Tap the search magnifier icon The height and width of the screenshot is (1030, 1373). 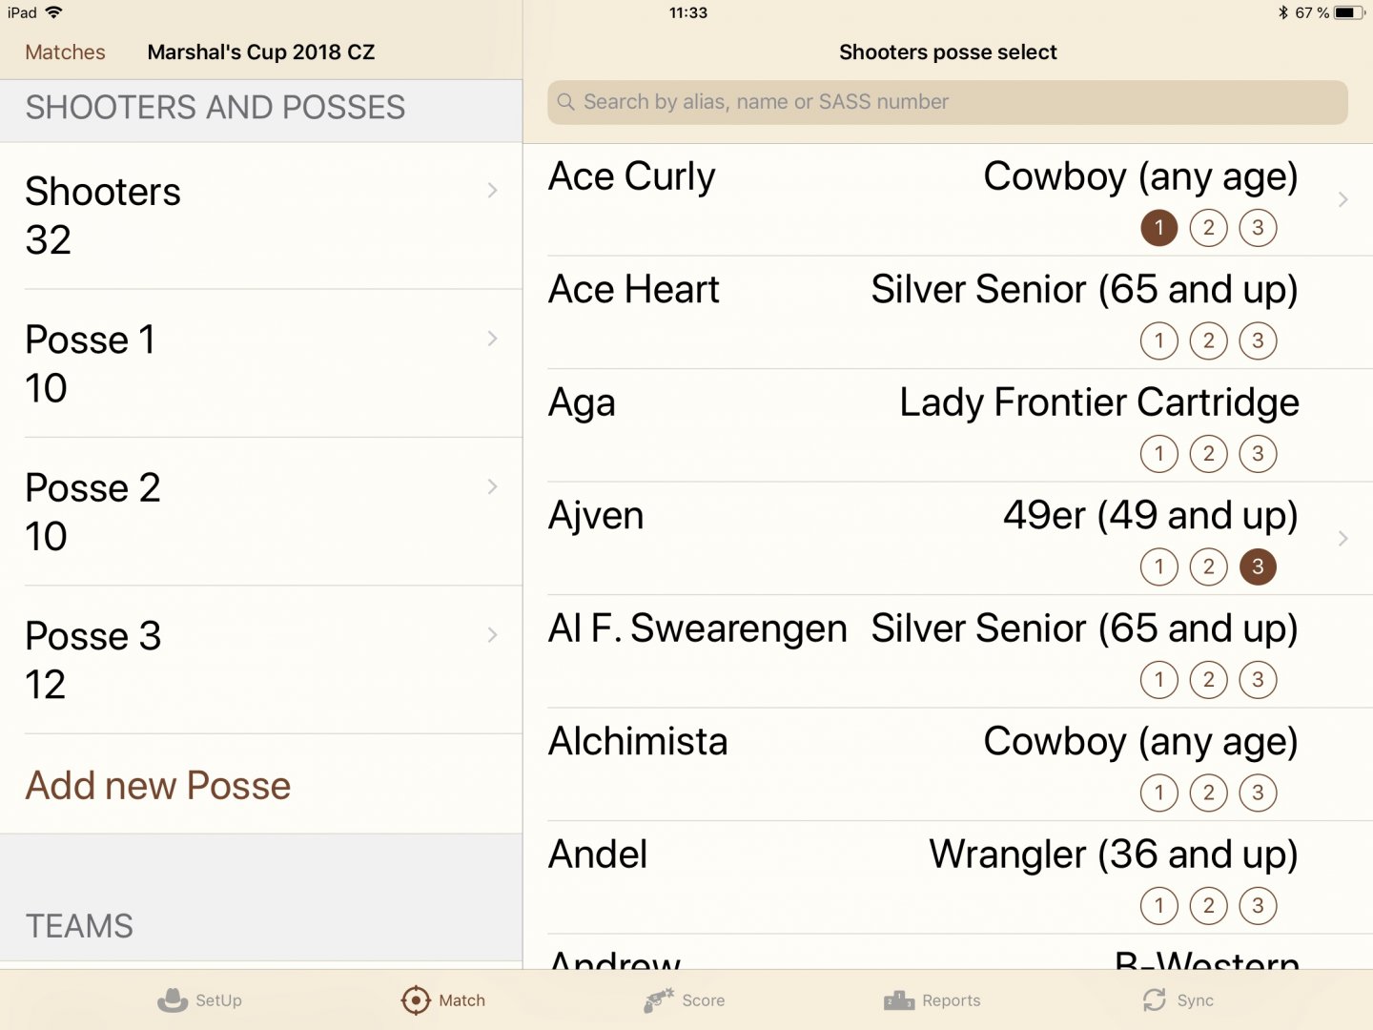click(x=565, y=102)
